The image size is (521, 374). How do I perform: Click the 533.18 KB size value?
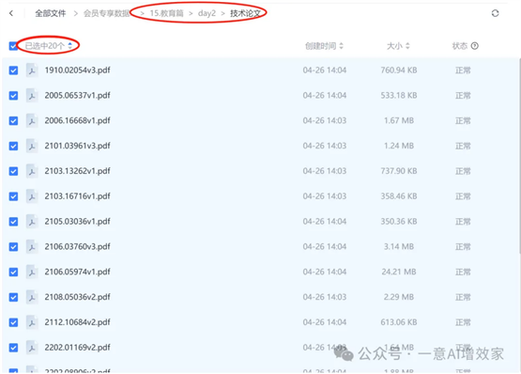click(x=399, y=96)
